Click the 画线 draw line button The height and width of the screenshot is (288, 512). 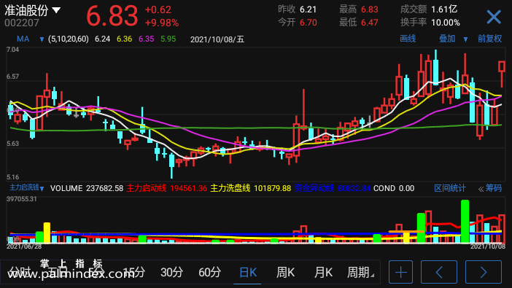click(x=408, y=39)
